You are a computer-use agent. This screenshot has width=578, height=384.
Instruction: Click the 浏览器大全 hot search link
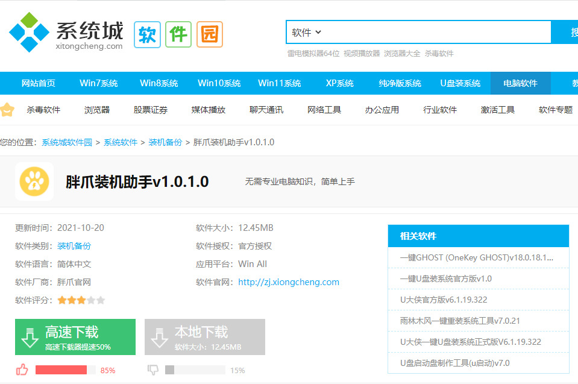(402, 54)
